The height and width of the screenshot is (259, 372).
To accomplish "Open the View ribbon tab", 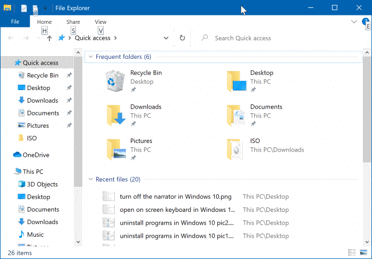I will click(x=100, y=22).
